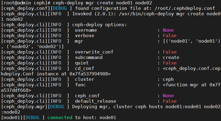Click the 'ceph' value for cluster

(168, 79)
